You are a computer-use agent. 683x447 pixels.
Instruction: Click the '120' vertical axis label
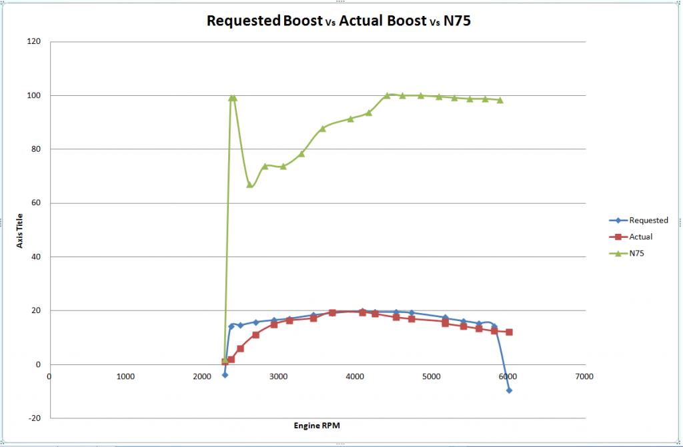(x=33, y=42)
